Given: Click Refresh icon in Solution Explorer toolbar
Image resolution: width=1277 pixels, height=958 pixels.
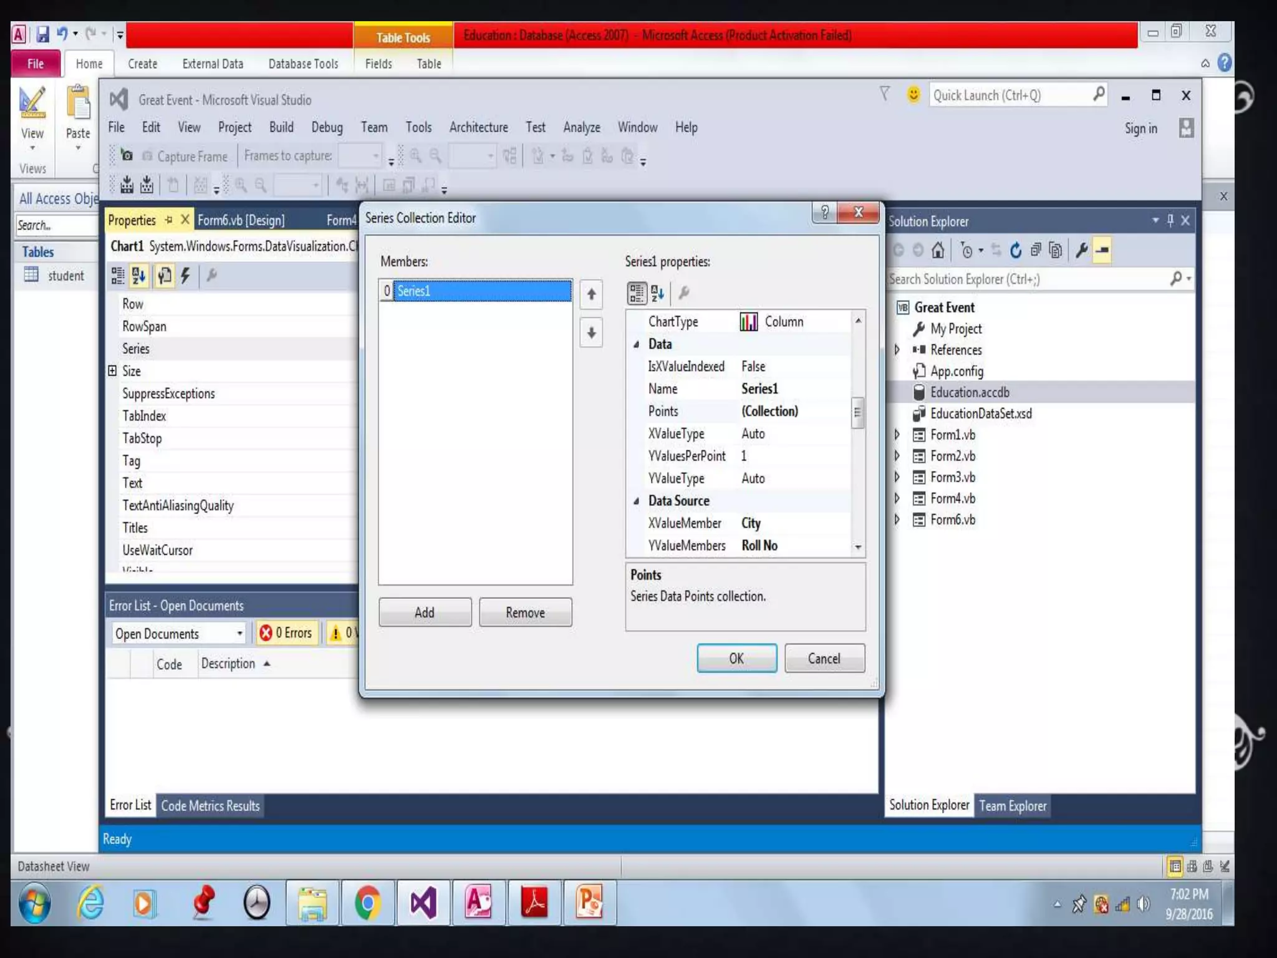Looking at the screenshot, I should [1016, 251].
